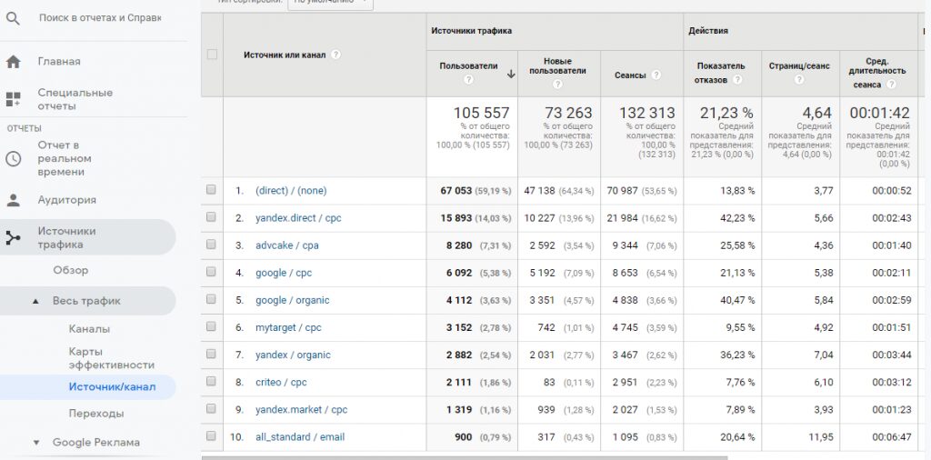Open the google / organic source link
The image size is (931, 460).
pyautogui.click(x=292, y=300)
